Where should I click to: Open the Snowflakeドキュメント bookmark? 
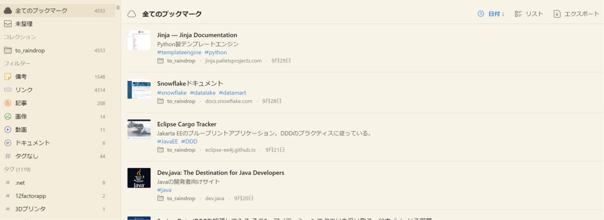pos(190,84)
